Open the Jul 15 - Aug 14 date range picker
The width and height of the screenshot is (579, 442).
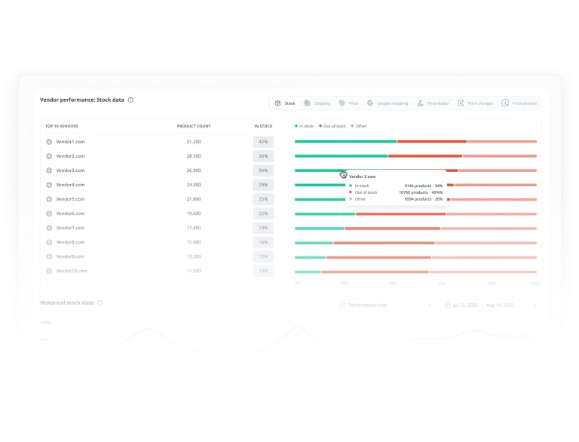491,305
